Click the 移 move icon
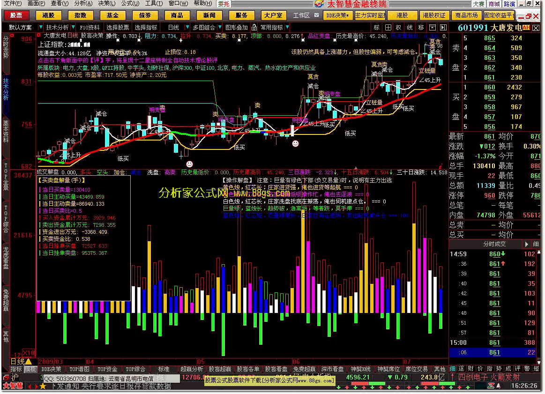The height and width of the screenshot is (394, 545). (421, 28)
